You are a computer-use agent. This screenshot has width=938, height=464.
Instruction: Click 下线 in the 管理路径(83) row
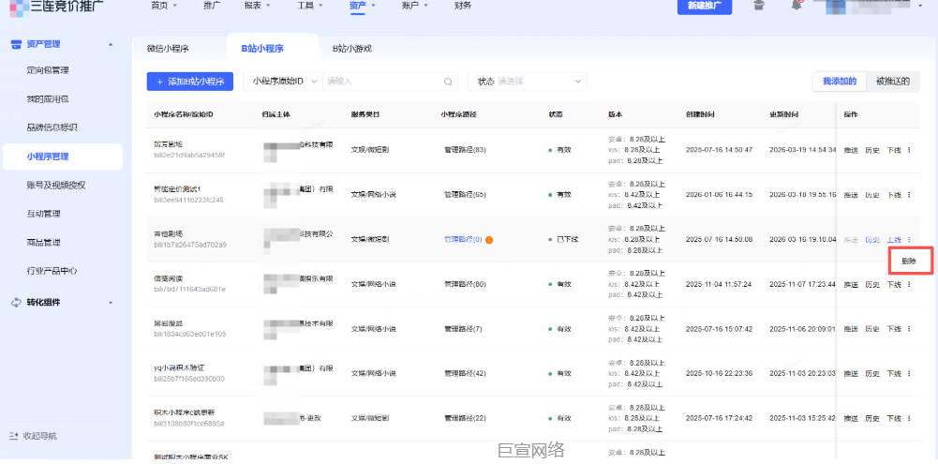click(894, 150)
